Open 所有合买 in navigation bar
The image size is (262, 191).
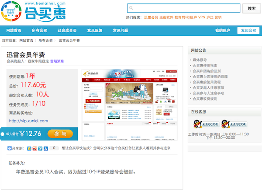39,30
